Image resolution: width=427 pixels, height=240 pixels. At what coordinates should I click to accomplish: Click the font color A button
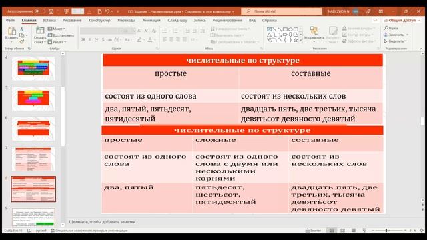(151, 40)
